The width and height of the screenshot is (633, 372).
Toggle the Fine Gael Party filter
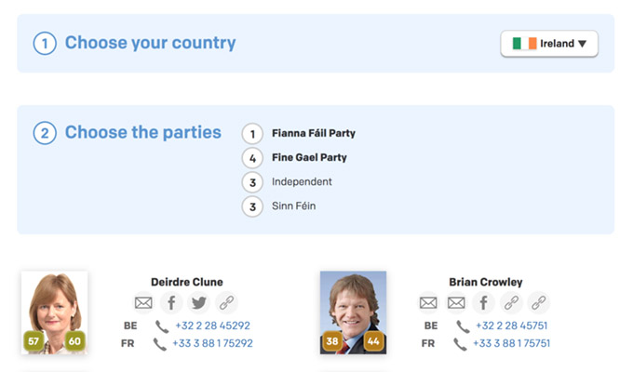coord(309,157)
